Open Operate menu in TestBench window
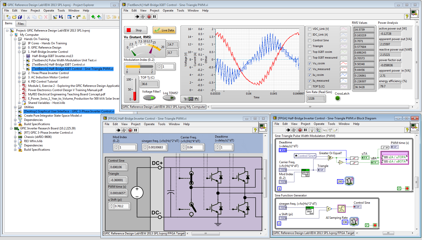422x240 pixels. pos(168,11)
